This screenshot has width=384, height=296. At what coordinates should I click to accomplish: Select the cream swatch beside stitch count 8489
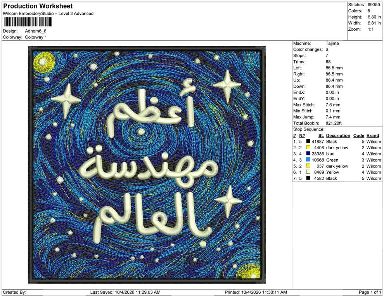pyautogui.click(x=308, y=172)
